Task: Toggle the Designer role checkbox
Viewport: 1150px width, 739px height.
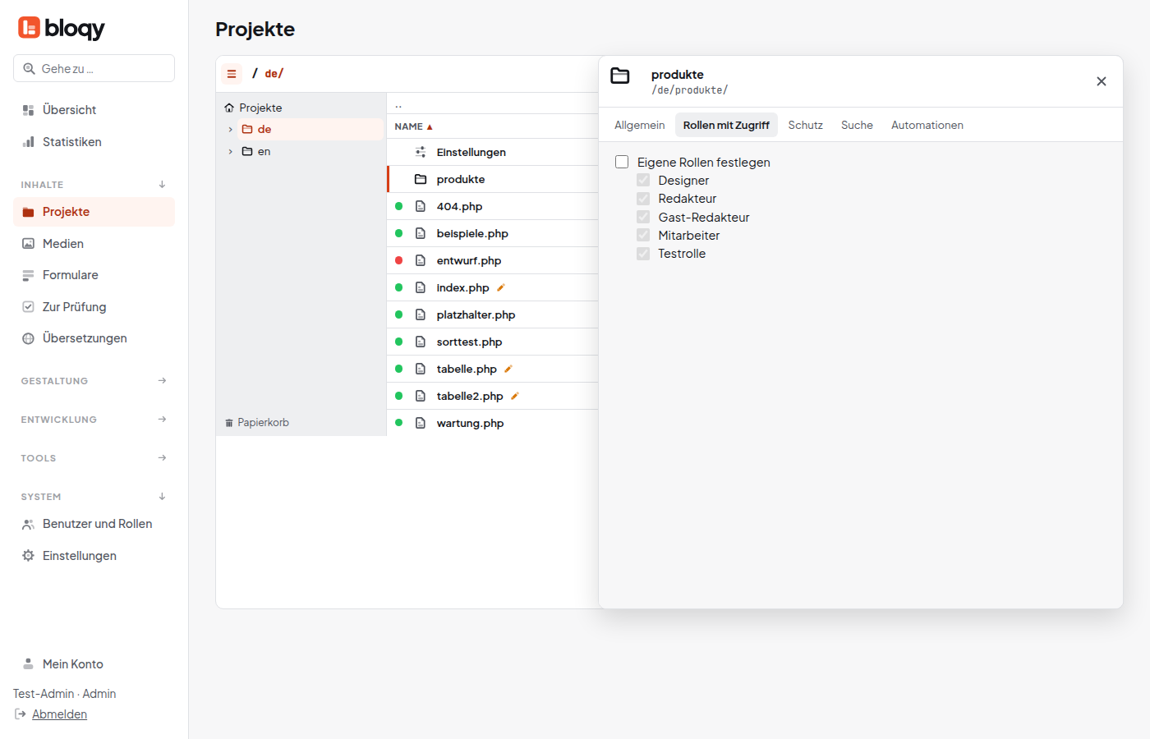Action: [x=643, y=180]
